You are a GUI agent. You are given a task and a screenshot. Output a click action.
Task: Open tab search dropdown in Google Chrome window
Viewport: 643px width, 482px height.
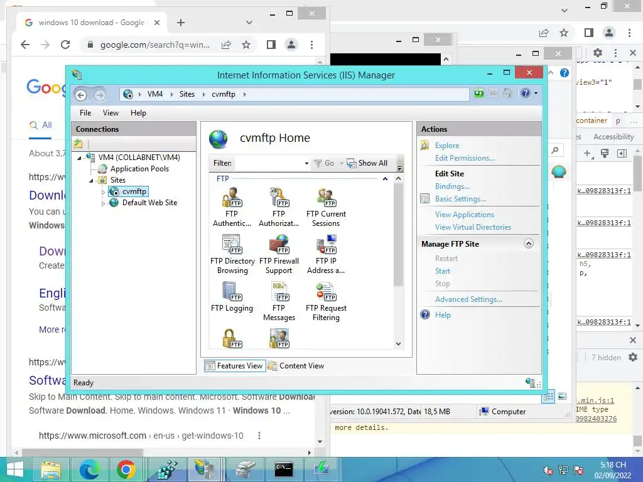pos(249,23)
